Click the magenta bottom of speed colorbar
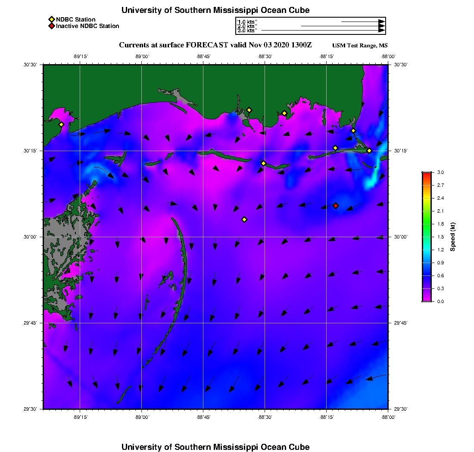474x452 pixels. tap(427, 299)
